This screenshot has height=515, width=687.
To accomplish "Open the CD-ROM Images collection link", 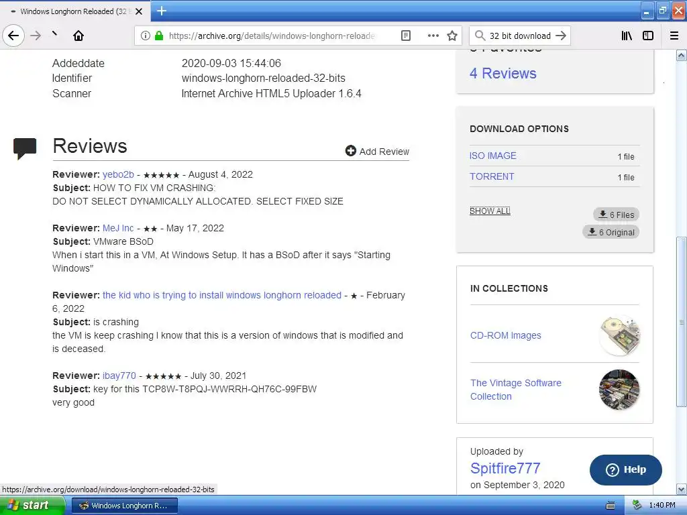I will 506,335.
